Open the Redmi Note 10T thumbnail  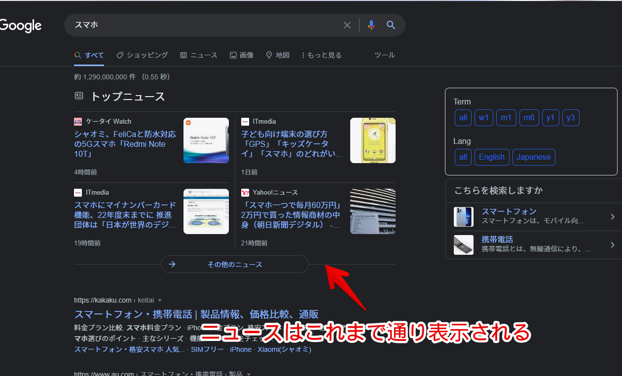[x=206, y=140]
